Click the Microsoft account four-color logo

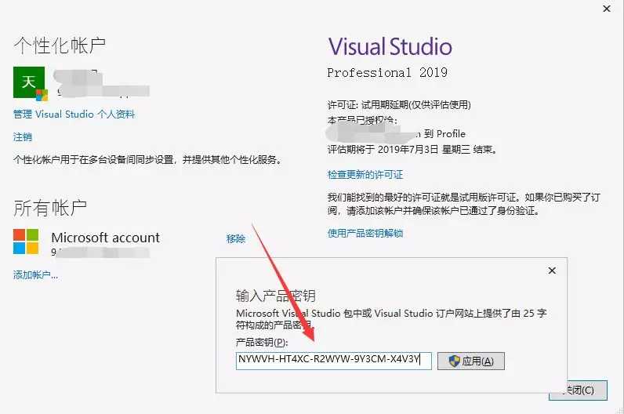click(x=26, y=241)
